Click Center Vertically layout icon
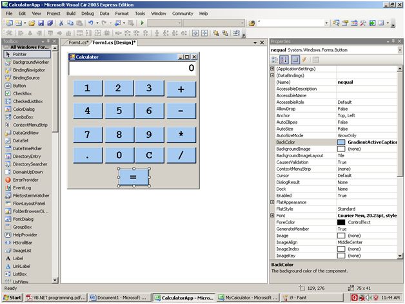 coord(204,33)
